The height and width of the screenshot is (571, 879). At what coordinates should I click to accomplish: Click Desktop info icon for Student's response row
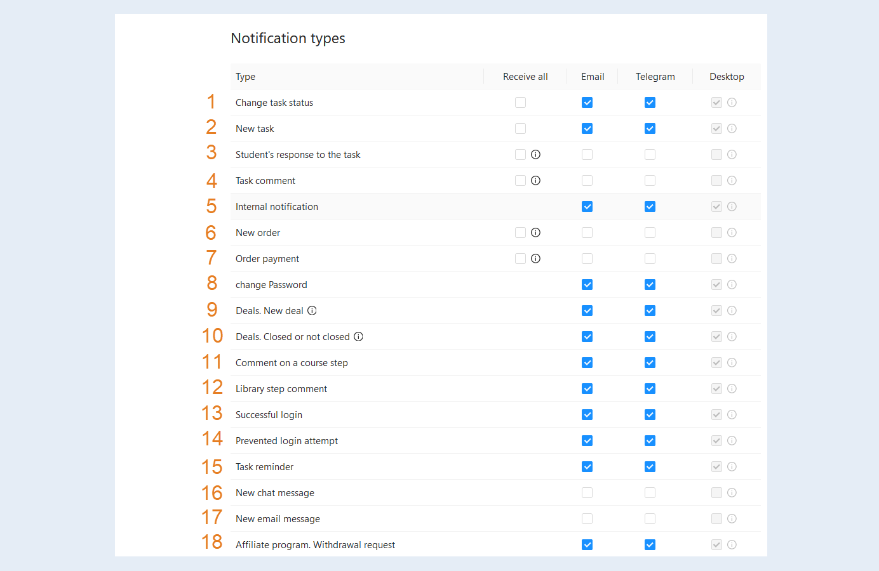click(732, 154)
